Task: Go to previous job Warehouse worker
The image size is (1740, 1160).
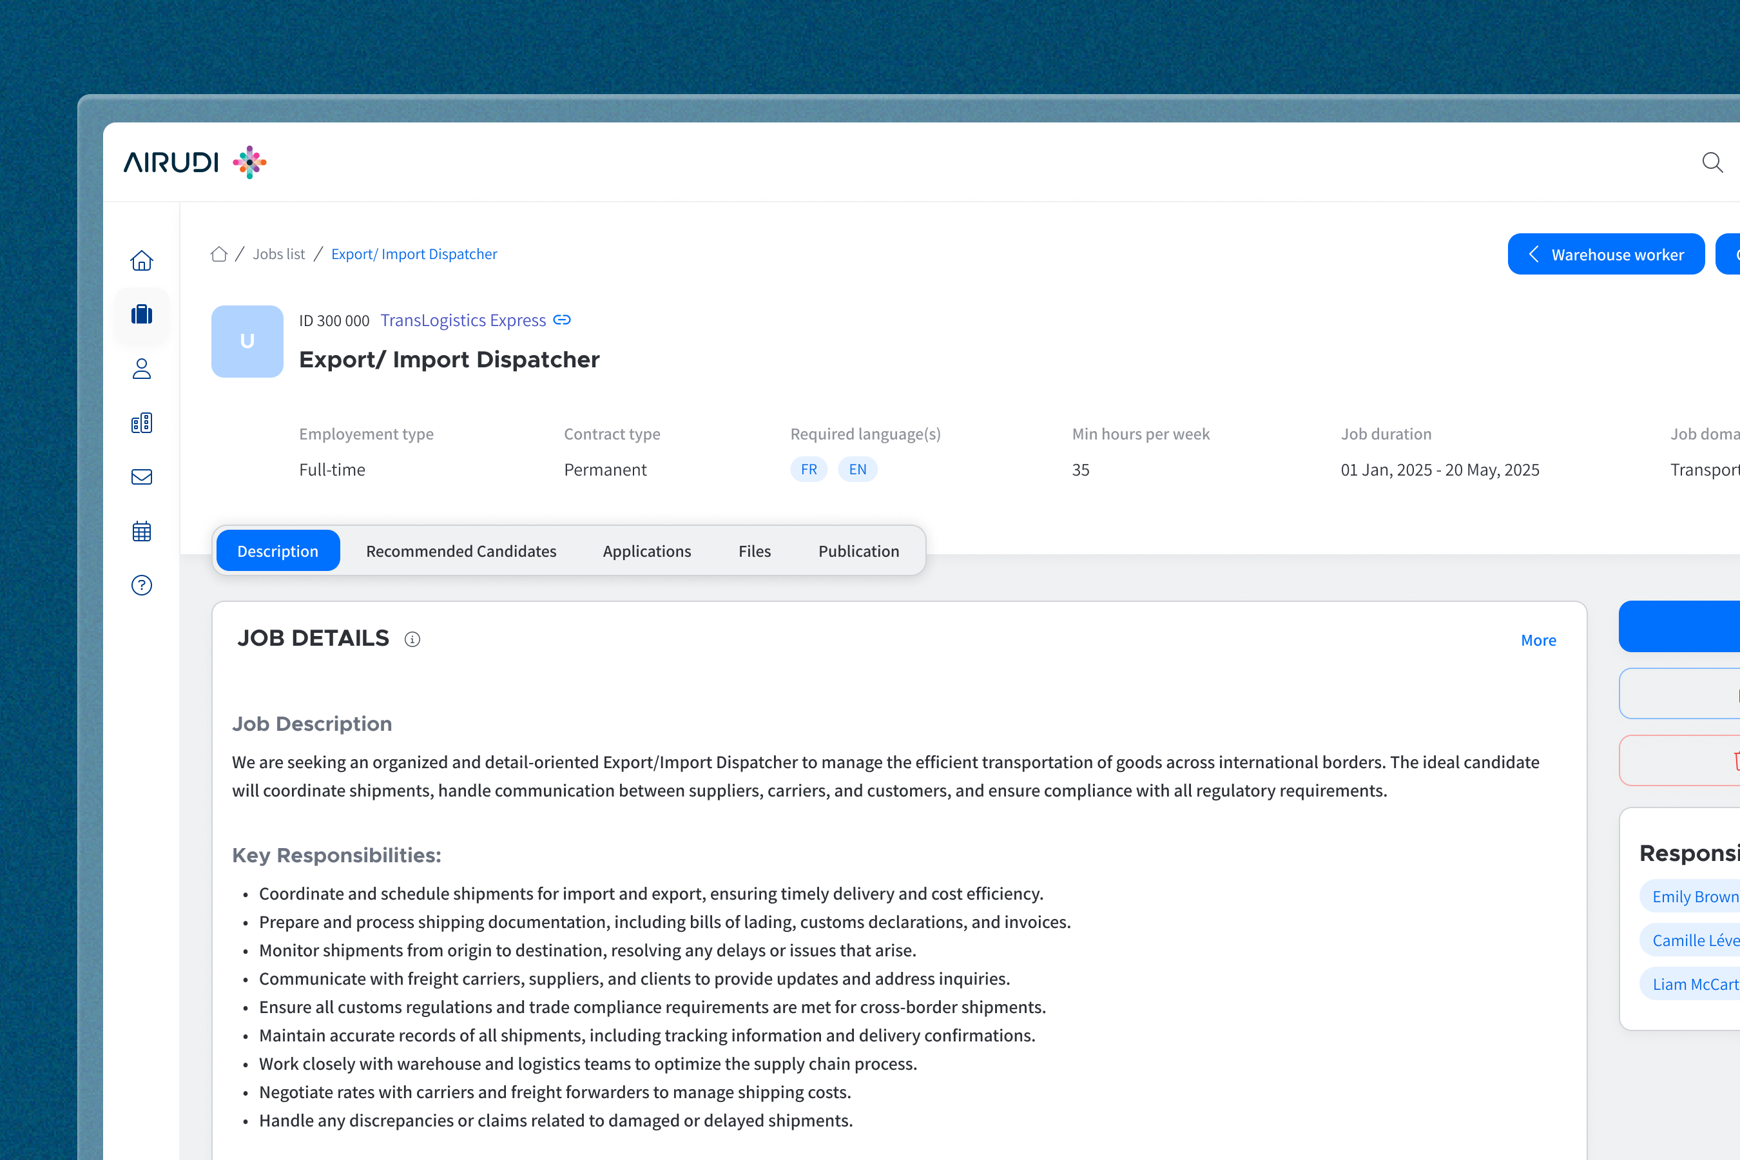Action: [x=1606, y=255]
